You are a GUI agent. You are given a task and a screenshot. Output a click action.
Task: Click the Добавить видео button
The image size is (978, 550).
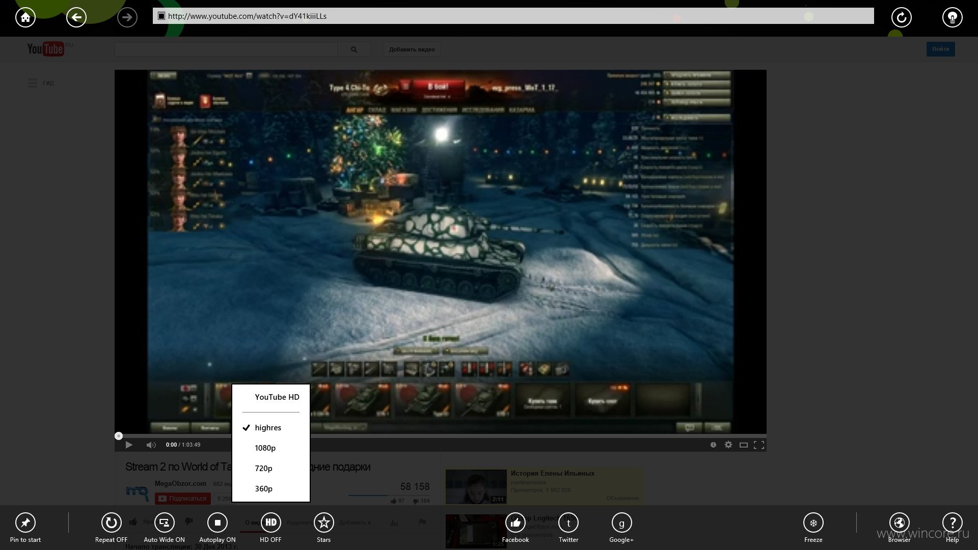(x=412, y=49)
